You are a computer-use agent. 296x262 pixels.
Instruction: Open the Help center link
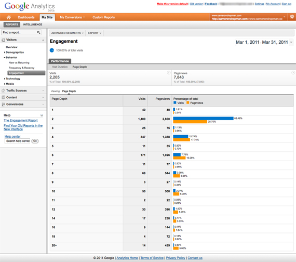pyautogui.click(x=12, y=137)
